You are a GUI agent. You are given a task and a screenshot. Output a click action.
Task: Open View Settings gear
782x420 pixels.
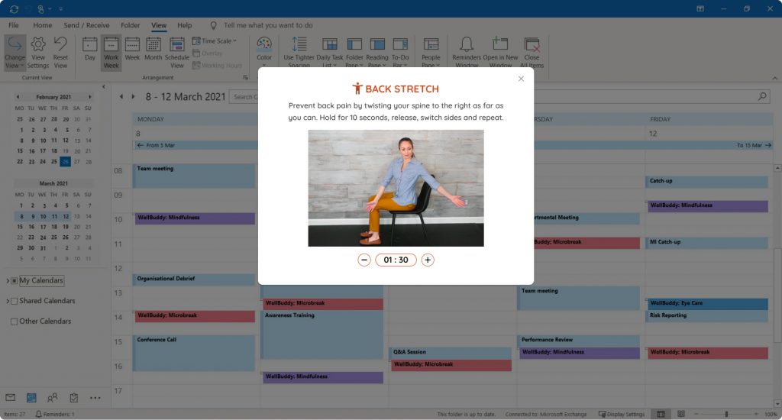[x=38, y=53]
